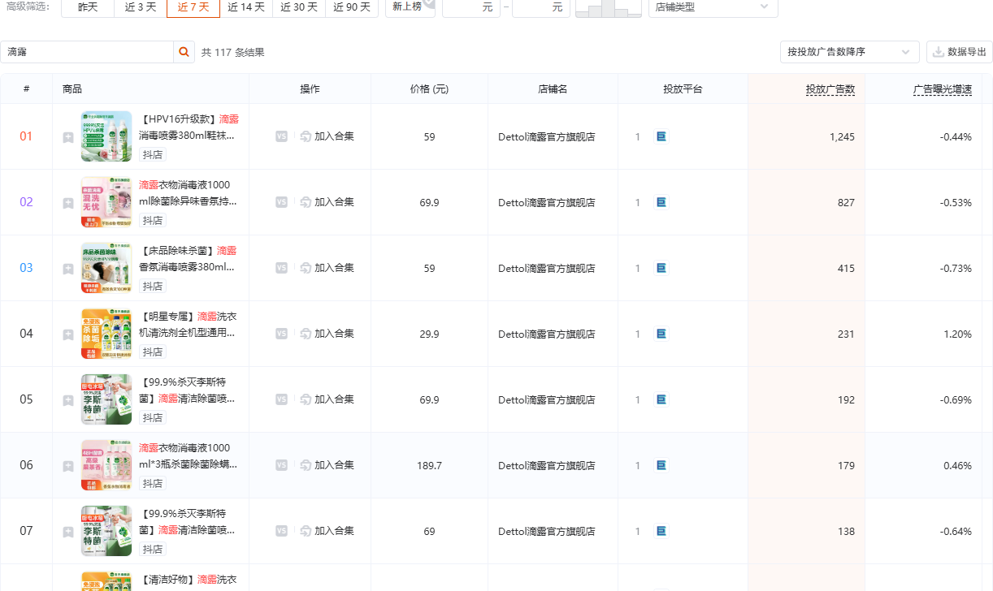993x591 pixels.
Task: Click the blue platform icon in row 05
Action: [661, 399]
